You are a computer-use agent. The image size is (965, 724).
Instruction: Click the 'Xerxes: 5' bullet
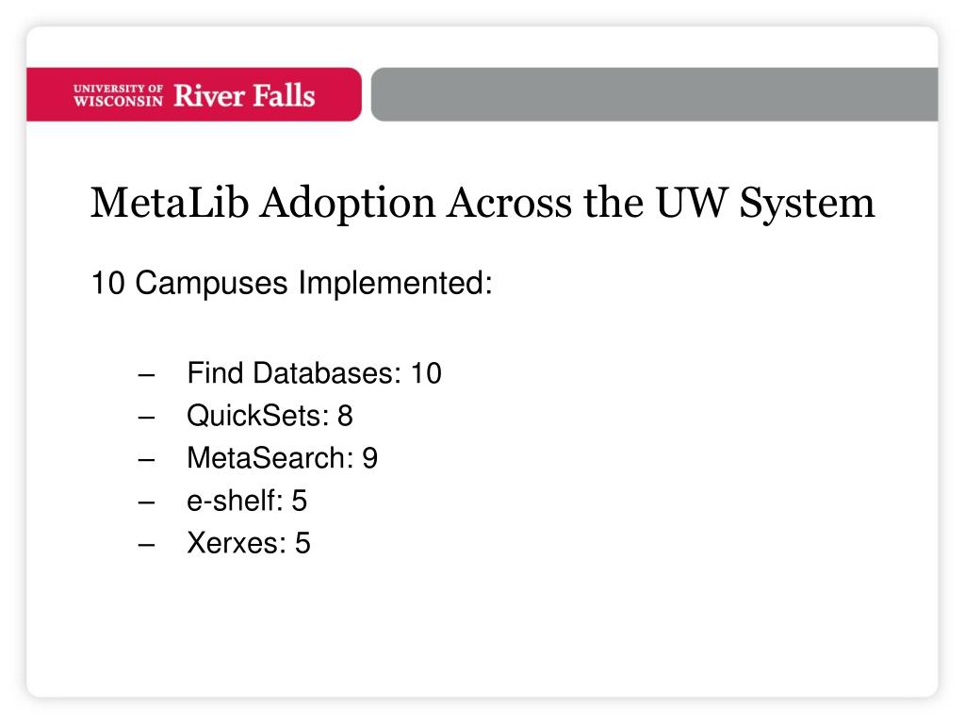[x=249, y=543]
